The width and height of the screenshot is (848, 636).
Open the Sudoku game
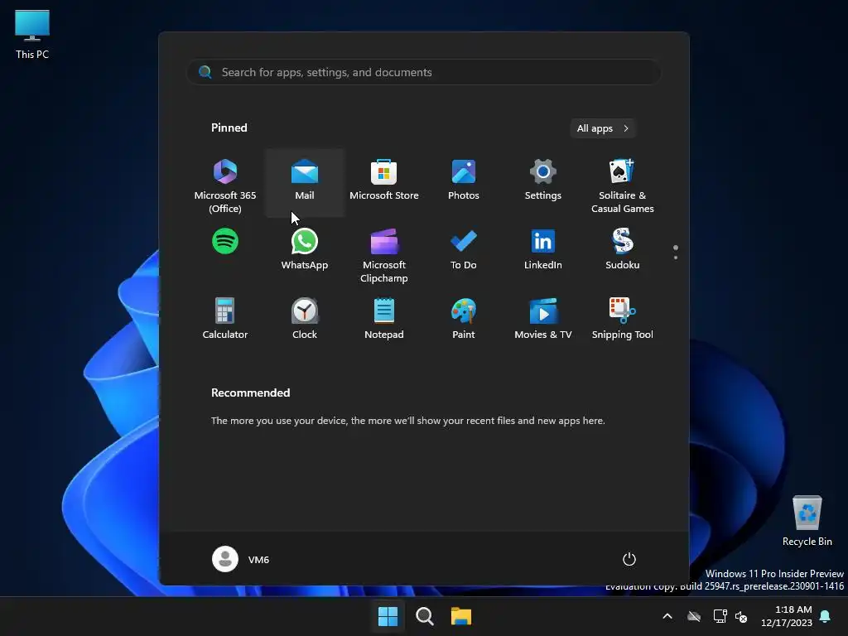(x=623, y=248)
